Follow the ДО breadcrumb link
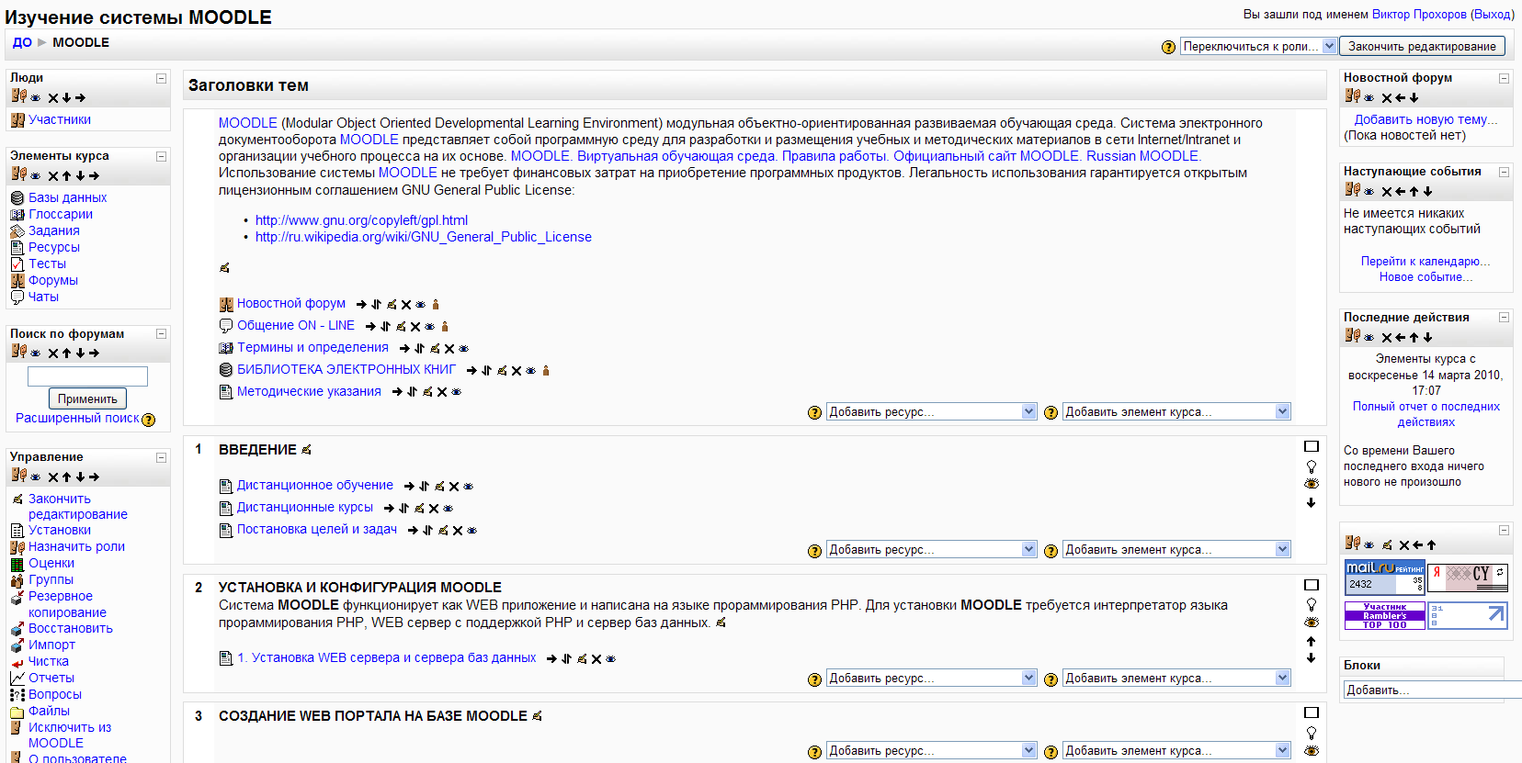The width and height of the screenshot is (1522, 763). [x=22, y=42]
